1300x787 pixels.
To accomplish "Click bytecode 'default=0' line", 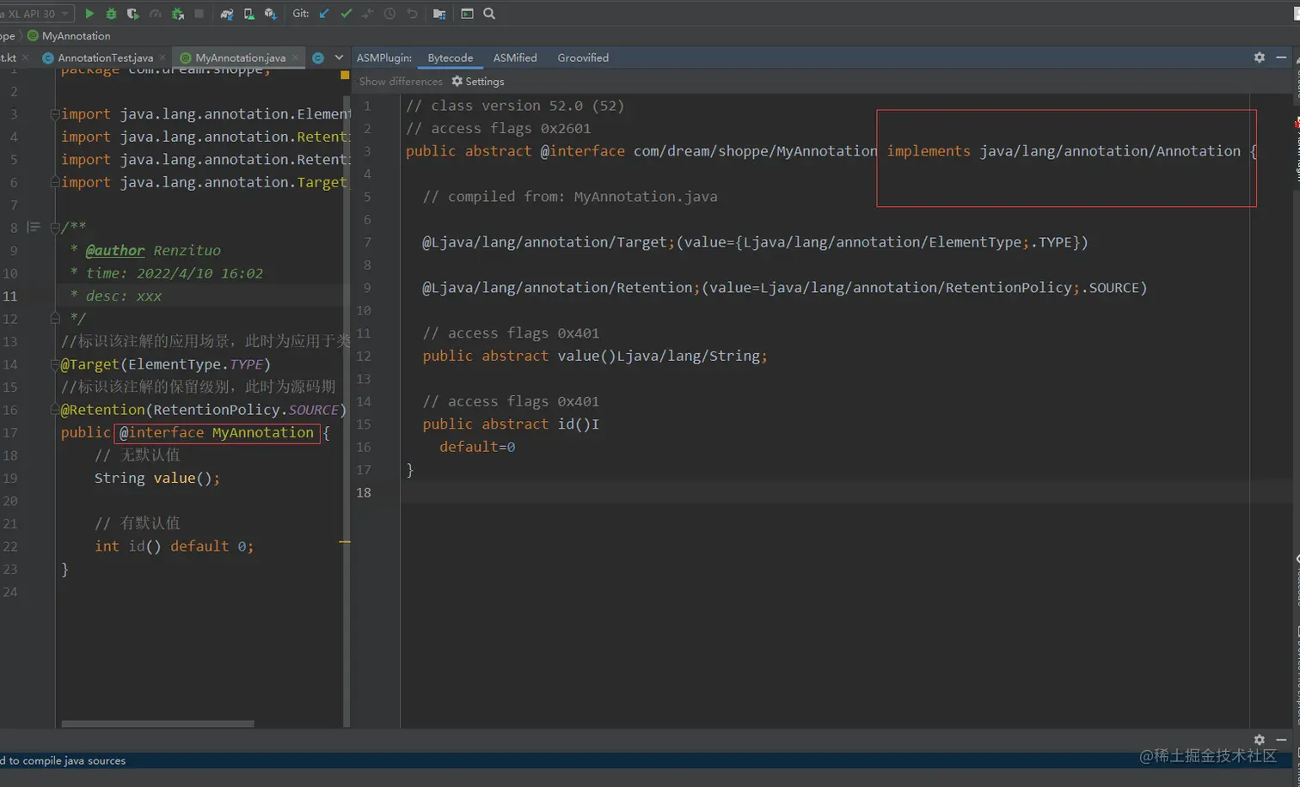I will (x=477, y=447).
